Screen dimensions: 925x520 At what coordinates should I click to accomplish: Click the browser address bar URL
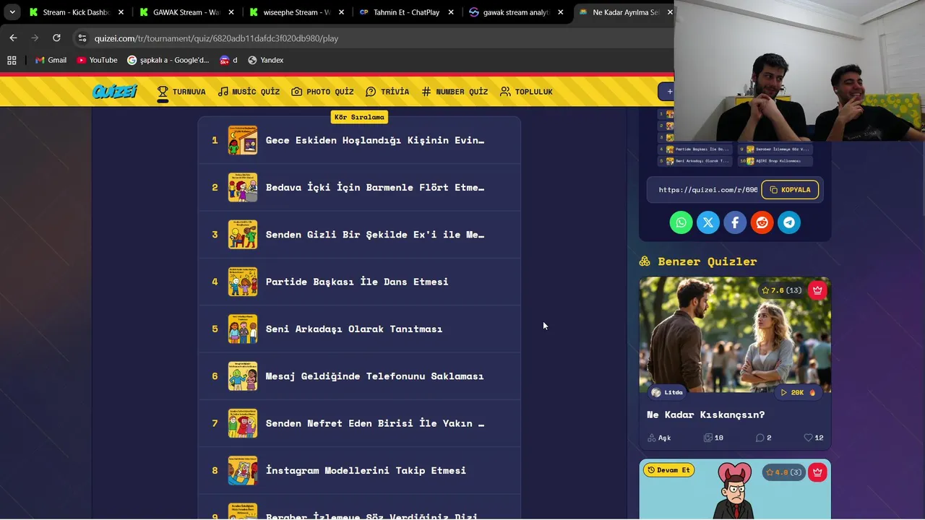pos(216,38)
